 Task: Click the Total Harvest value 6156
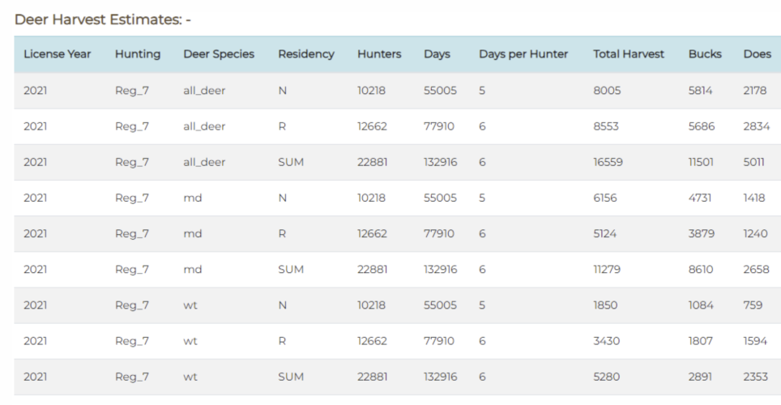604,198
